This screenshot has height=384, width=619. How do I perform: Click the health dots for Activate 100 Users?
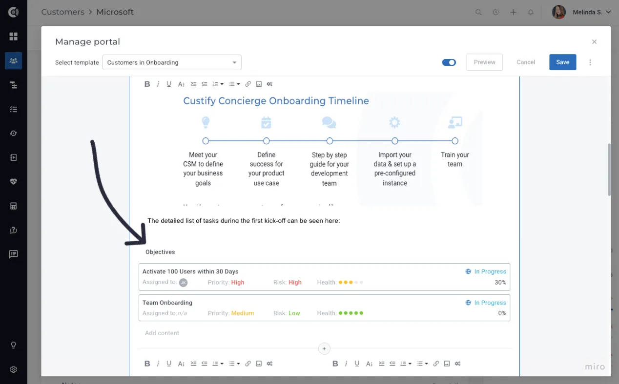351,282
